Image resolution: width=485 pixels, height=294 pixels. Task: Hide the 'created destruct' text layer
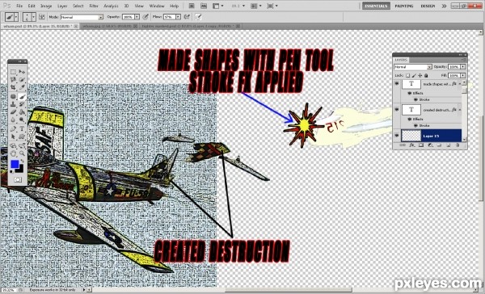397,109
